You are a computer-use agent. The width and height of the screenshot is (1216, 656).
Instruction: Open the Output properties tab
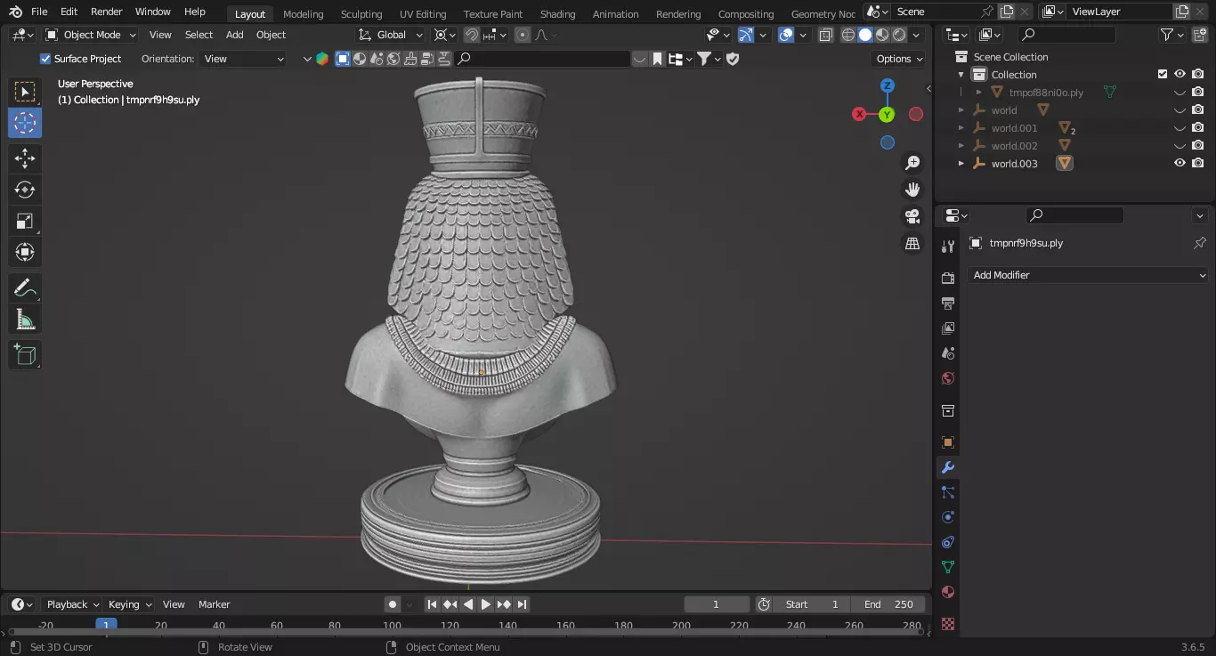(948, 304)
